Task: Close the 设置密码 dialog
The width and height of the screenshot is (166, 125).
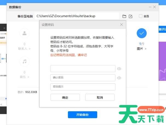Action: 121,25
